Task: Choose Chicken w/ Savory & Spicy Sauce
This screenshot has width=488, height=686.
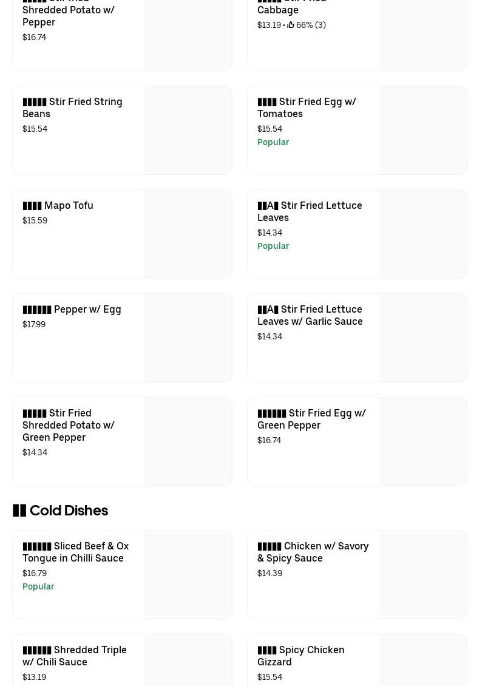Action: (x=313, y=552)
